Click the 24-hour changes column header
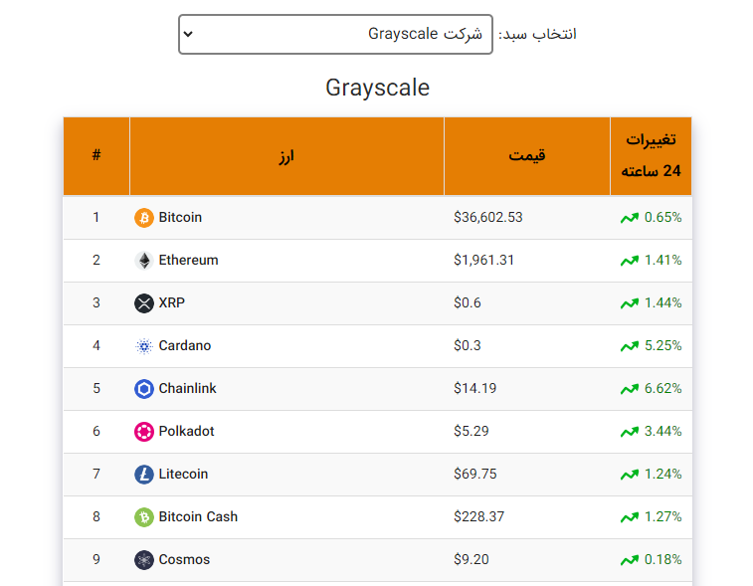 tap(651, 156)
